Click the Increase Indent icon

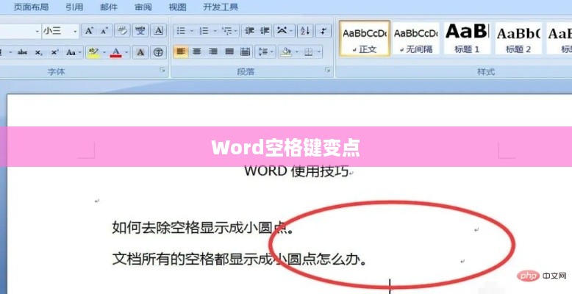point(265,31)
